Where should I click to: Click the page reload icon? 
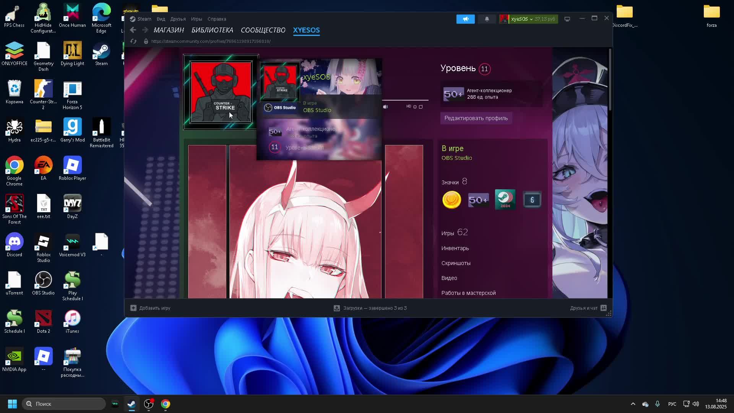click(x=133, y=41)
